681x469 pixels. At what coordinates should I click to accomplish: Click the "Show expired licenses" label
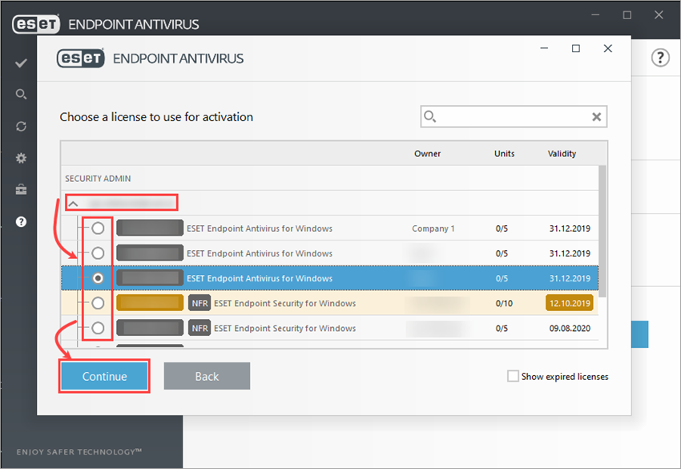coord(565,377)
